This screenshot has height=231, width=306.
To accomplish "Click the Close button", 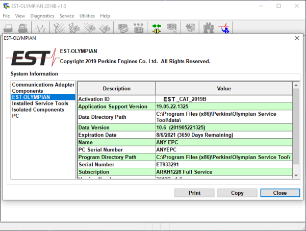I will coord(280,193).
